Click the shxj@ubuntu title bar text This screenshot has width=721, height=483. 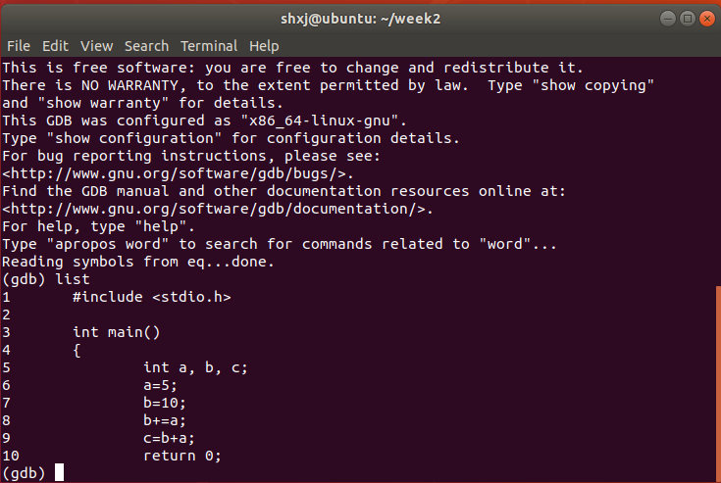coord(361,19)
